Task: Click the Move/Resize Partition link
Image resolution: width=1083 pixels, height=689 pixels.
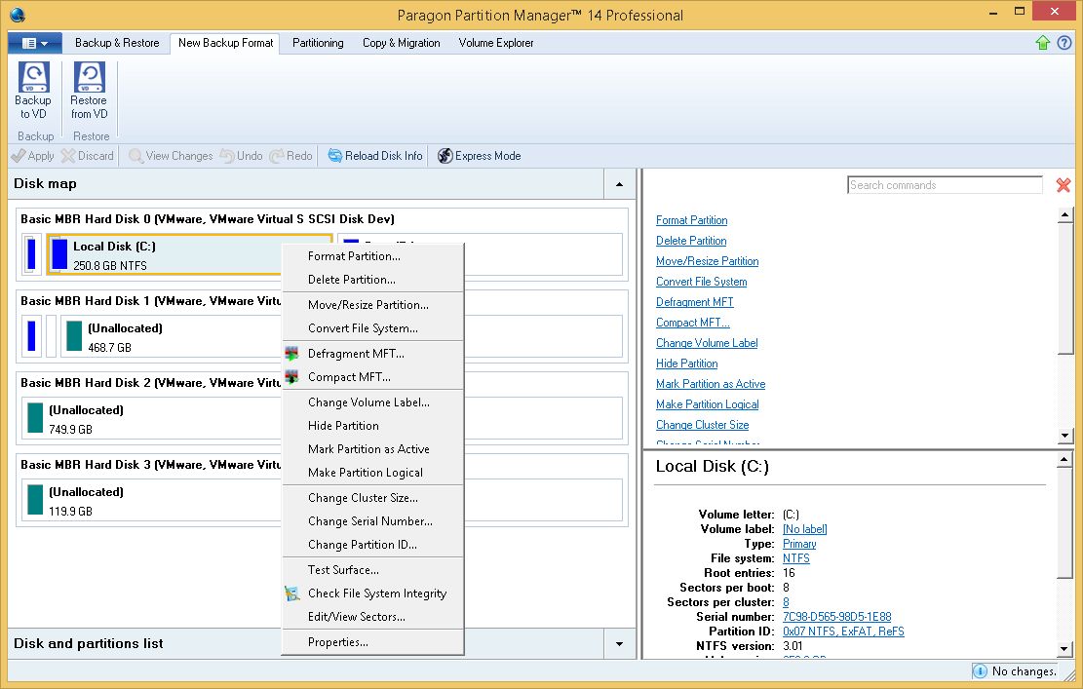Action: (708, 261)
